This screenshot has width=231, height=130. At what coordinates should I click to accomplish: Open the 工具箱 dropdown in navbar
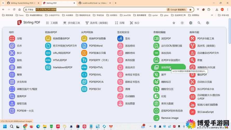[x=52, y=23]
